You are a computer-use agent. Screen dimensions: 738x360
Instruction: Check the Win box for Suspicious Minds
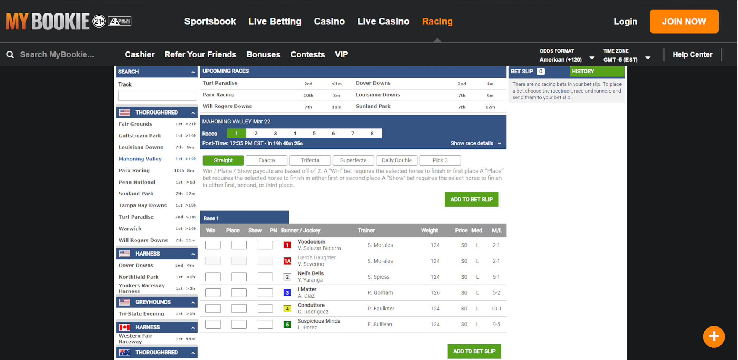click(213, 325)
